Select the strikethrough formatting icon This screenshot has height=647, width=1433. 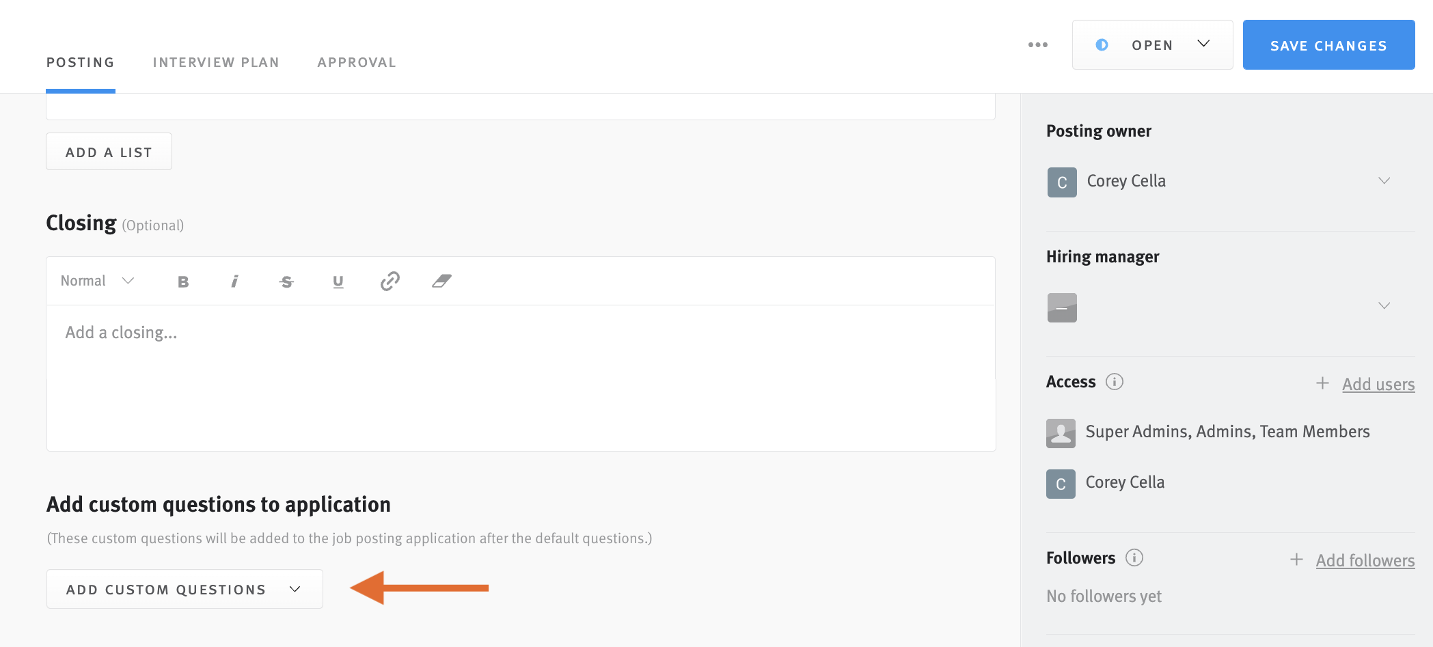pos(286,281)
